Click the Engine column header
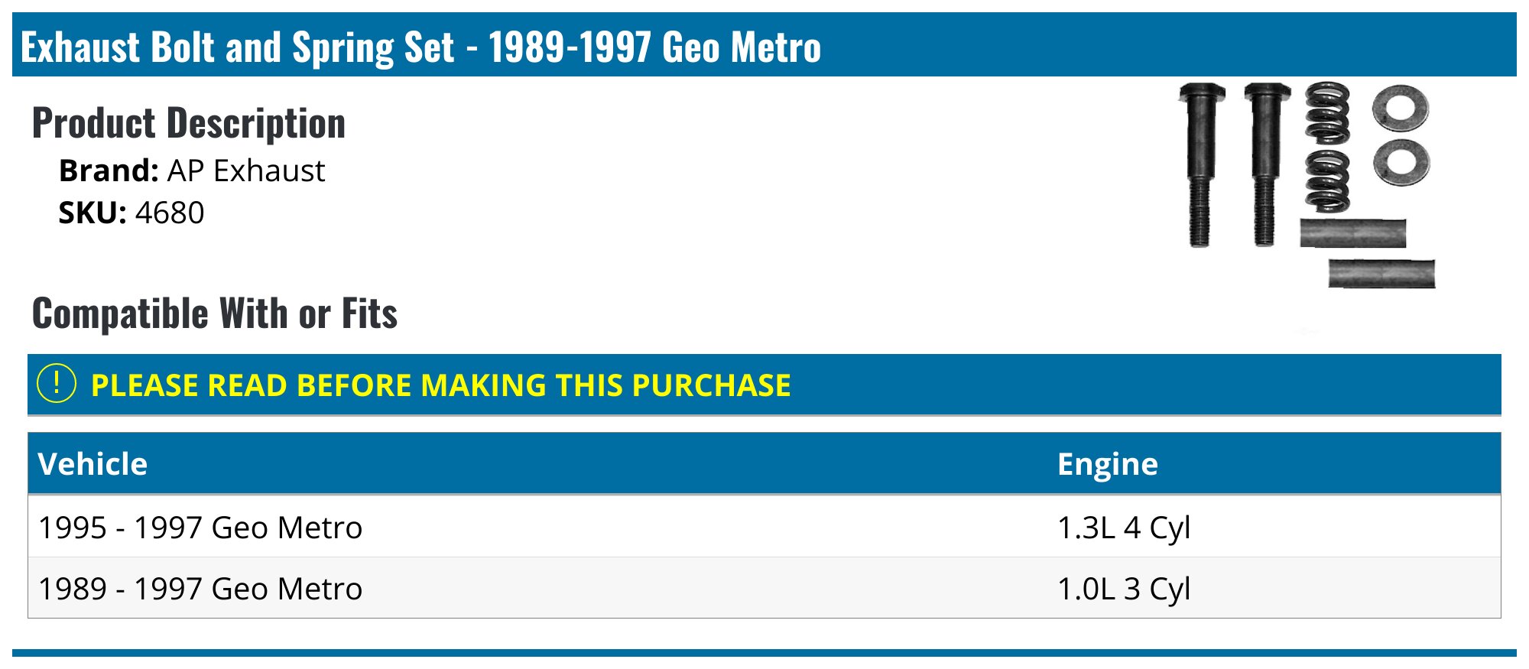 tap(1107, 464)
